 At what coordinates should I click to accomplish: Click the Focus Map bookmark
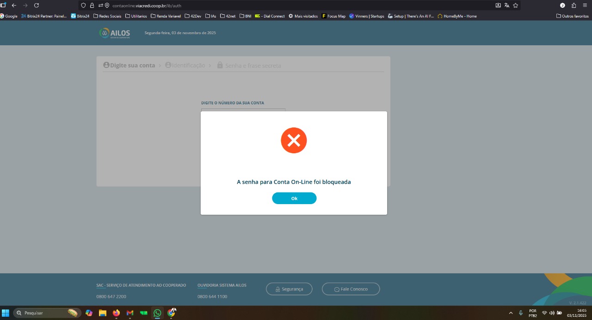(333, 16)
